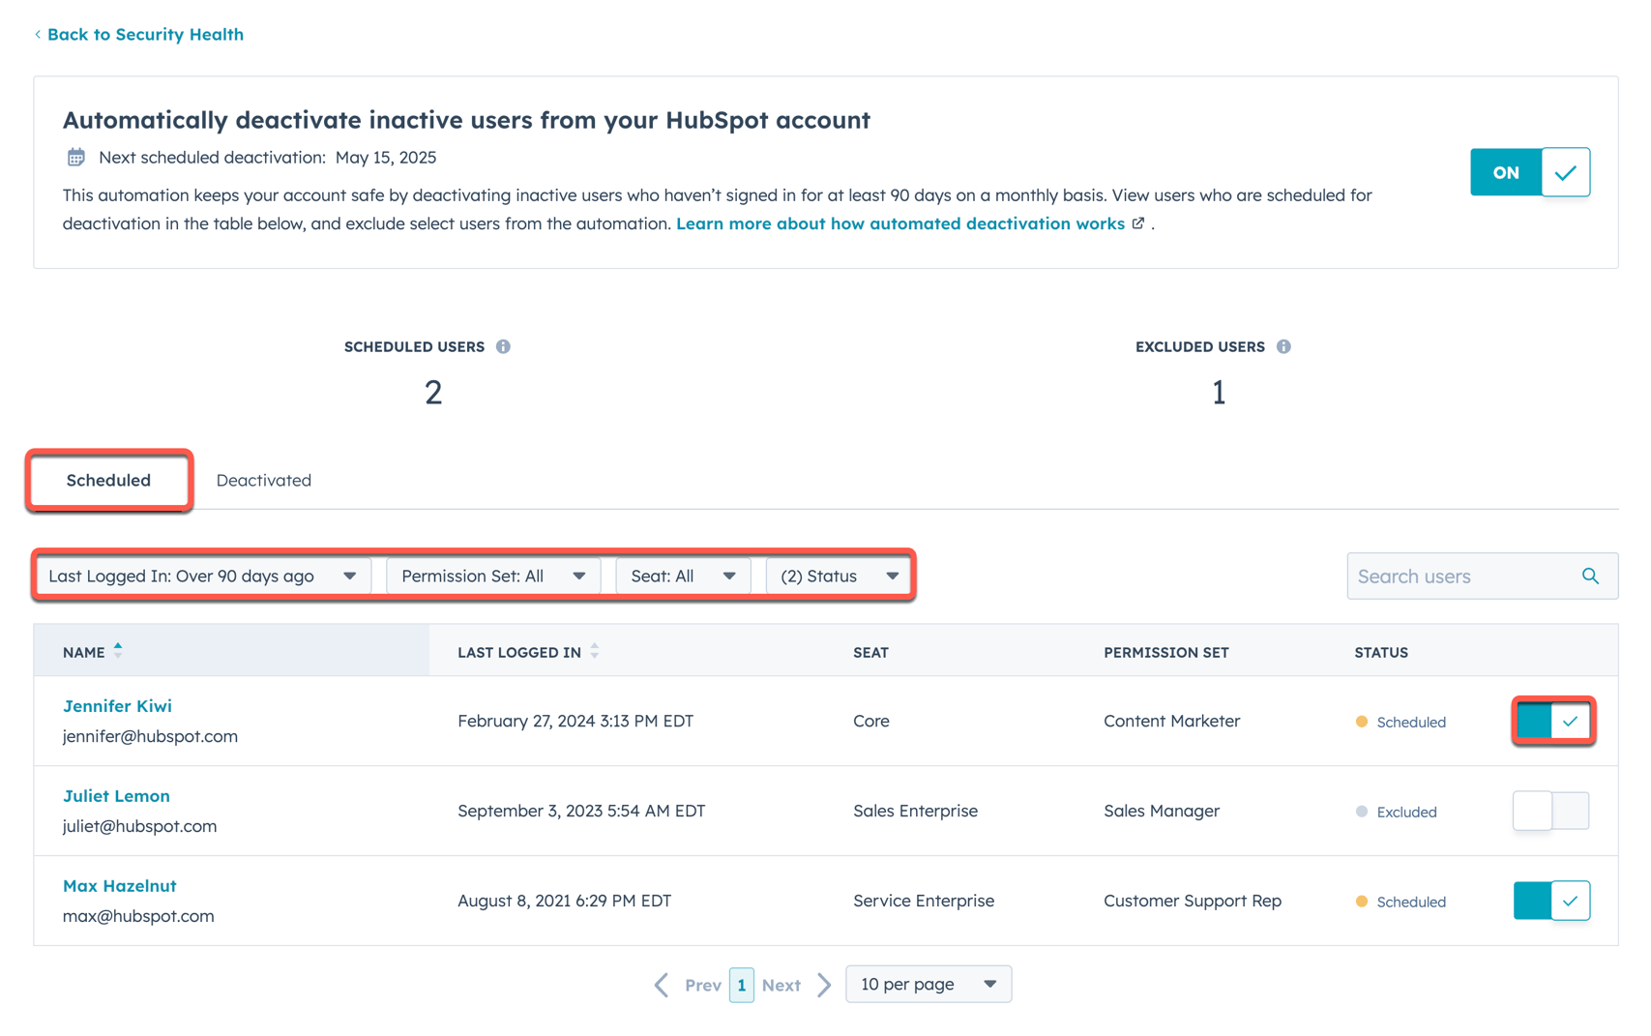Image resolution: width=1651 pixels, height=1036 pixels.
Task: Open the 10 per page dropdown
Action: click(x=927, y=984)
